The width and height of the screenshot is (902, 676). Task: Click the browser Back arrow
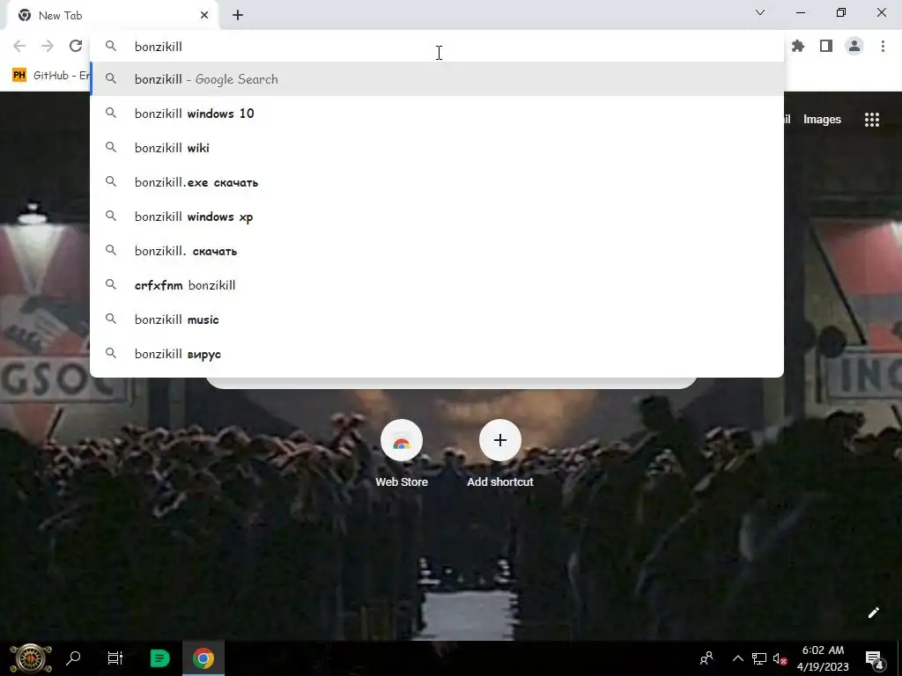pyautogui.click(x=19, y=46)
